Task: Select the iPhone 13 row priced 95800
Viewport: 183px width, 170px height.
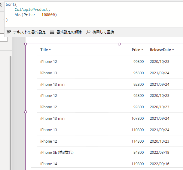Action: (x=110, y=73)
